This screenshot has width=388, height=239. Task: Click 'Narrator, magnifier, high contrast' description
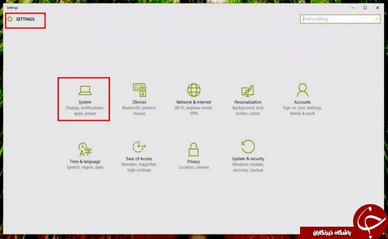(x=139, y=167)
